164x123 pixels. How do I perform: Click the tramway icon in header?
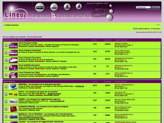click(x=54, y=7)
